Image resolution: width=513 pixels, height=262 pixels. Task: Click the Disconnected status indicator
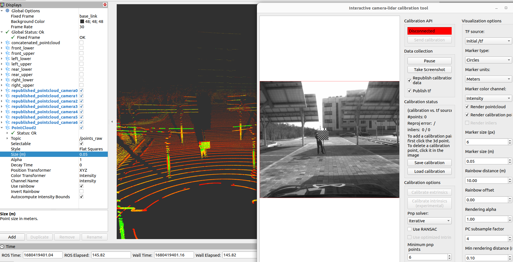pos(429,31)
